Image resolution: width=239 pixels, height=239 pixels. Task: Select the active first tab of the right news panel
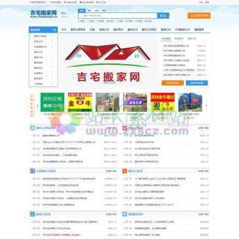tap(166, 39)
